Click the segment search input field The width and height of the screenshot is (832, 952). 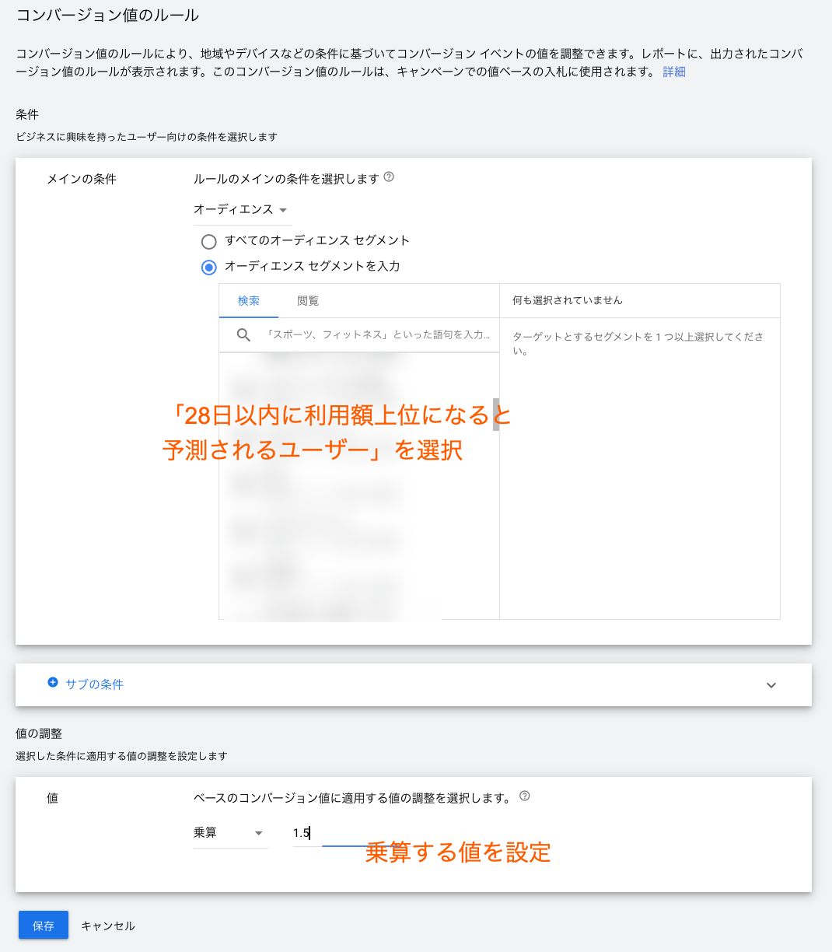pyautogui.click(x=378, y=335)
